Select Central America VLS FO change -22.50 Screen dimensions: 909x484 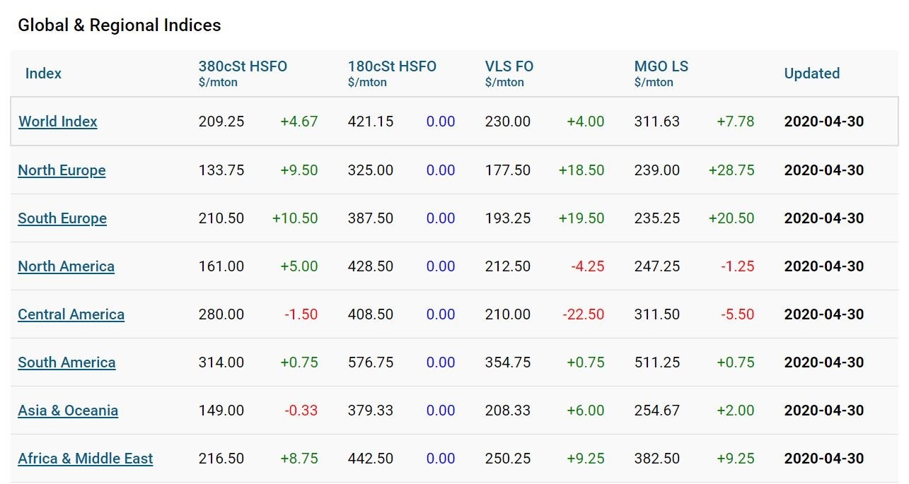[x=584, y=314]
